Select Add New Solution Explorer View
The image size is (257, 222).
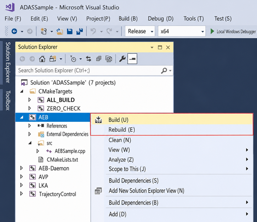[172, 191]
